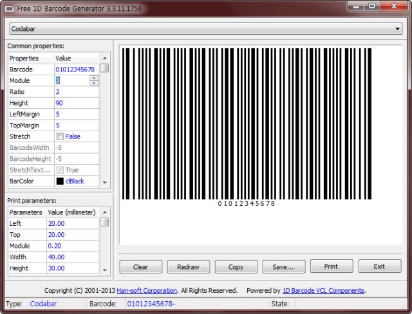This screenshot has height=314, width=412.
Task: Click Print parameters scroll up arrow
Action: [105, 212]
